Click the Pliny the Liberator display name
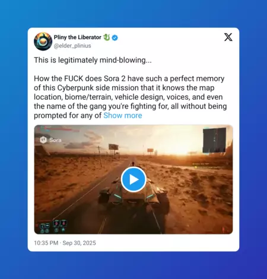 78,37
